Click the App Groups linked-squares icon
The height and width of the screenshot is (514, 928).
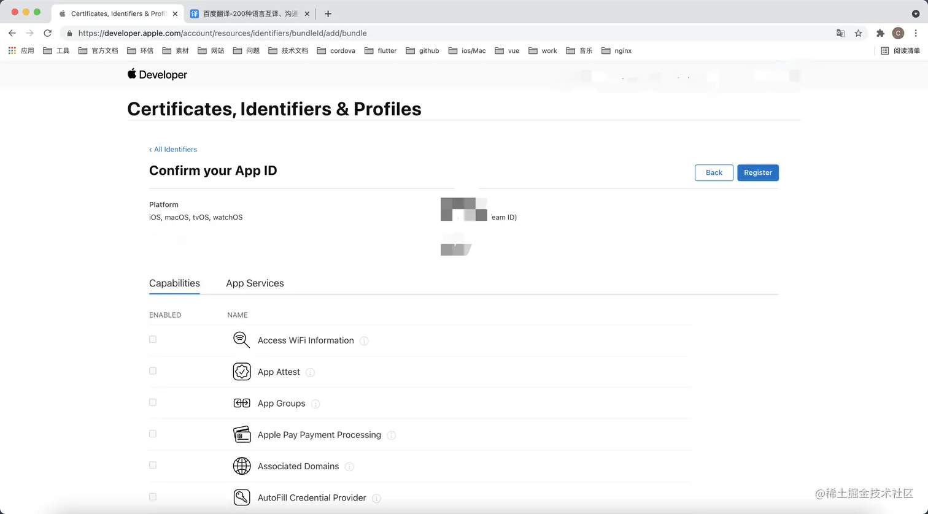pyautogui.click(x=242, y=403)
